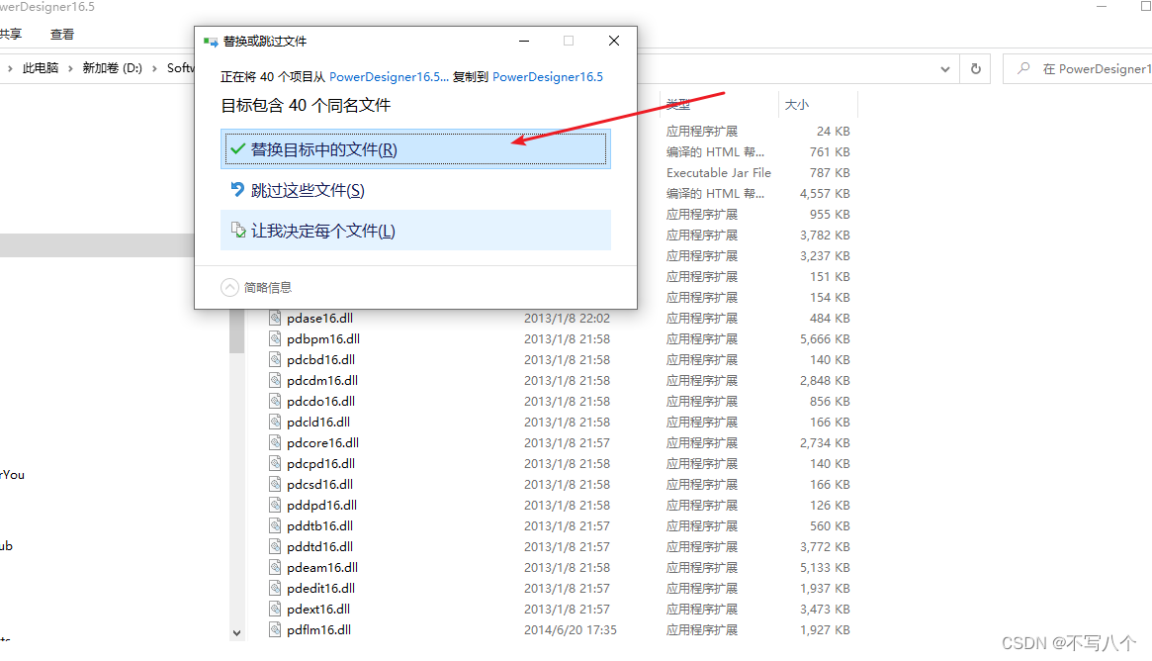The height and width of the screenshot is (661, 1152).
Task: Click Executable Jar File type cell
Action: coord(719,173)
